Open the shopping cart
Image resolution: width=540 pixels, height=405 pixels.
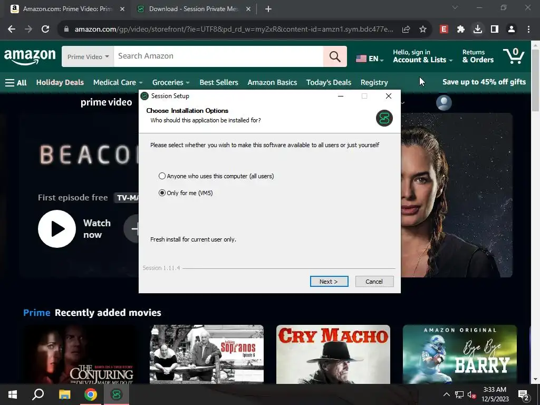coord(514,56)
